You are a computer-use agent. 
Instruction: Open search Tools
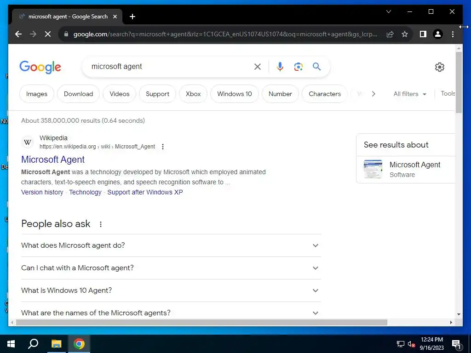(448, 94)
